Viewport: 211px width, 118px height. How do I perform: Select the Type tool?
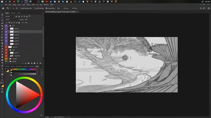click(x=2, y=63)
